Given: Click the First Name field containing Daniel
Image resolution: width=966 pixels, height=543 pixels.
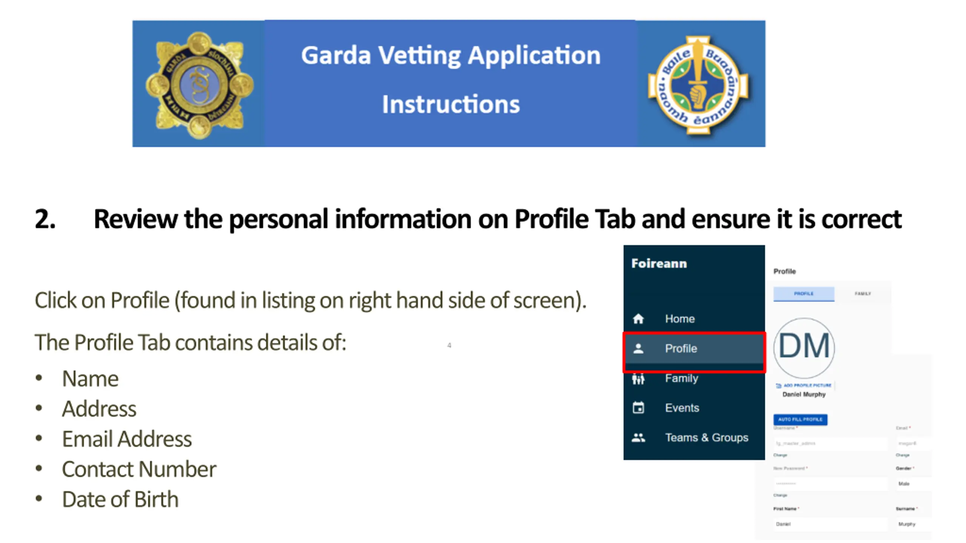Looking at the screenshot, I should 830,524.
